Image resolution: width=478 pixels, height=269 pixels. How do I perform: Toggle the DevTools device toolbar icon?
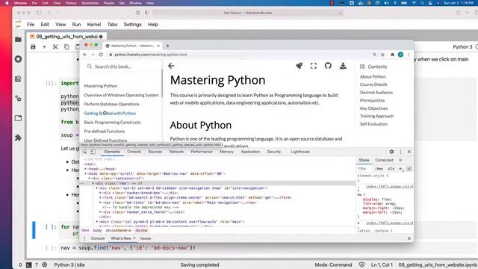pyautogui.click(x=93, y=152)
